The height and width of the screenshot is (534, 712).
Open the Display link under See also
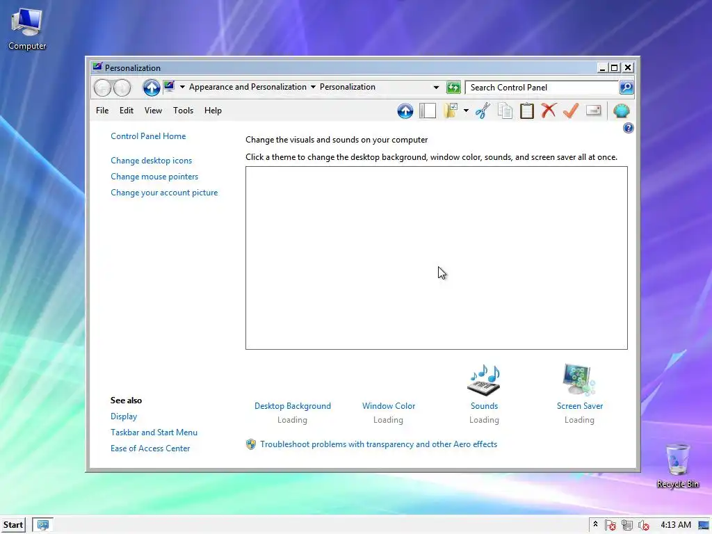(124, 416)
